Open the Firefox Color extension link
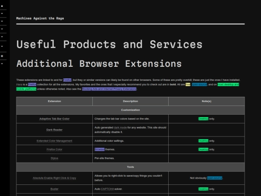 click(55, 150)
